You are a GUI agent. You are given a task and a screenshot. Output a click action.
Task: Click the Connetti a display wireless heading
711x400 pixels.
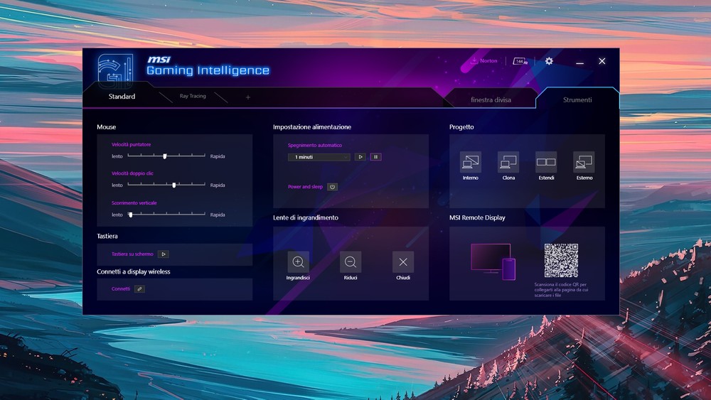tap(134, 271)
